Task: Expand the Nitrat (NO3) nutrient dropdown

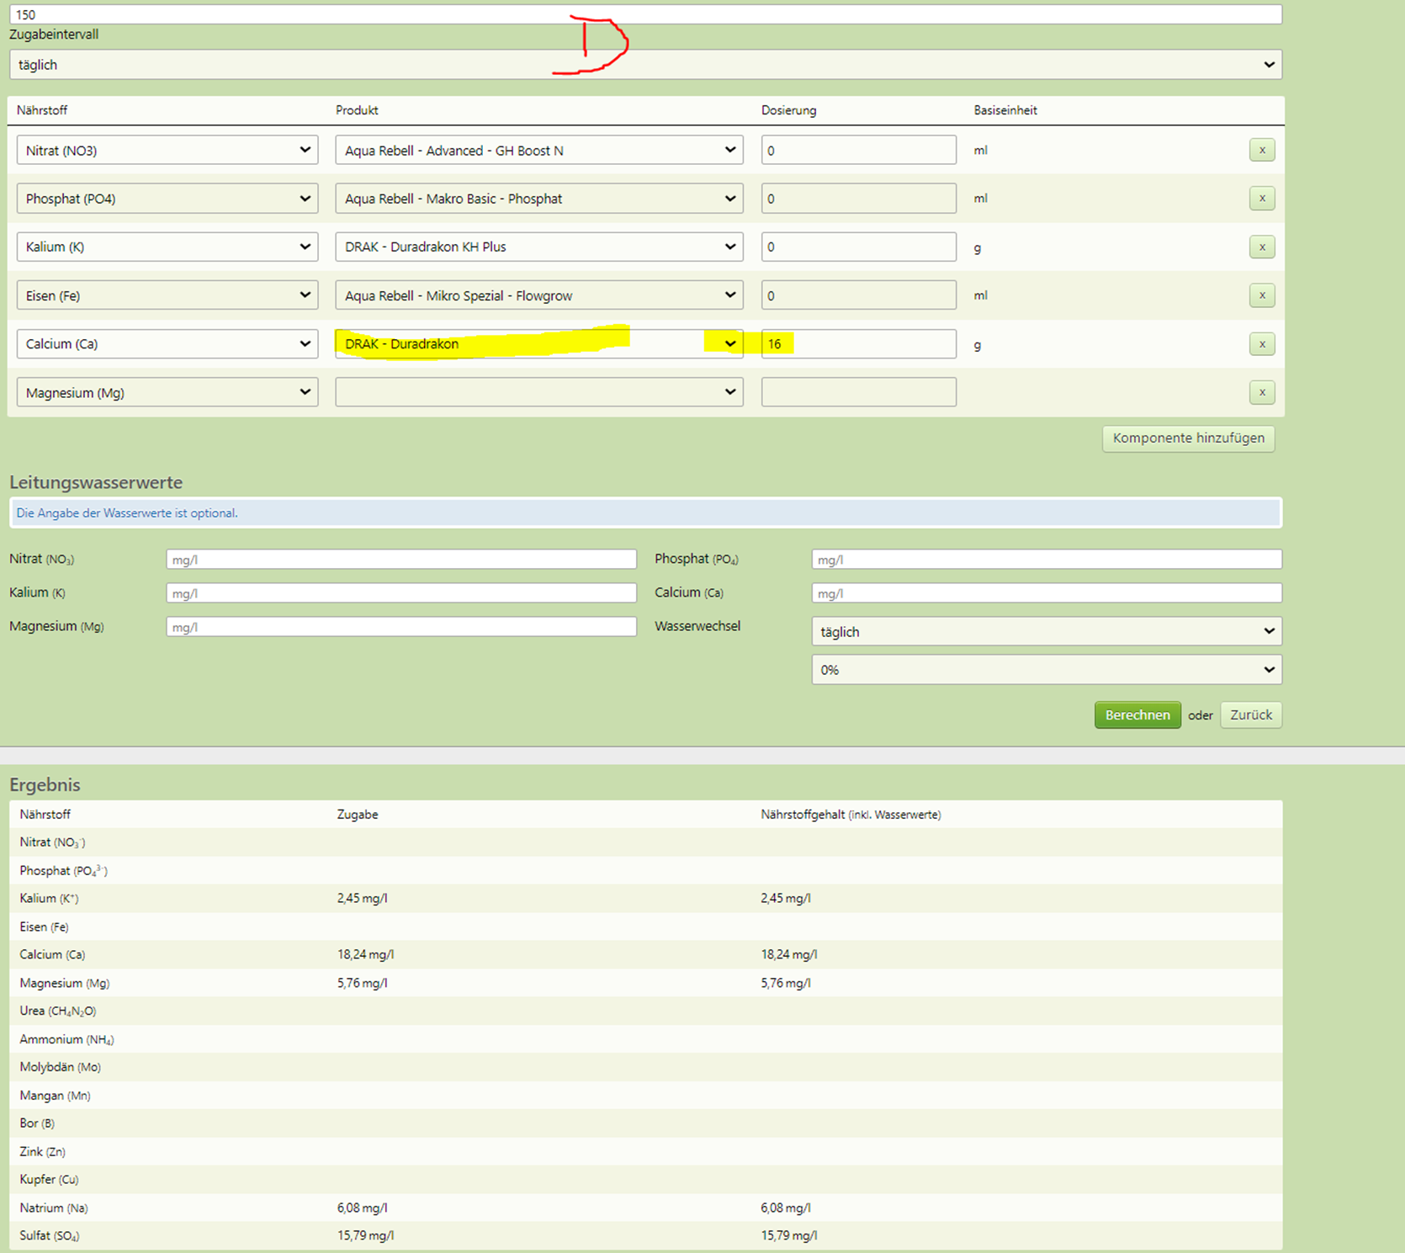Action: 167,150
